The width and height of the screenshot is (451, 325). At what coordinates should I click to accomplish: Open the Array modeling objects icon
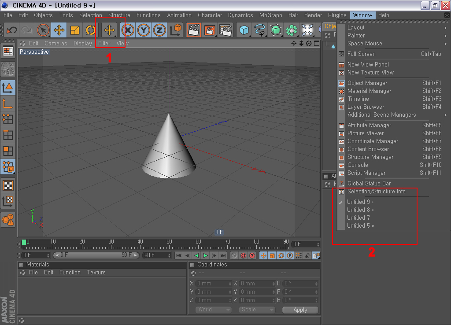pyautogui.click(x=292, y=30)
